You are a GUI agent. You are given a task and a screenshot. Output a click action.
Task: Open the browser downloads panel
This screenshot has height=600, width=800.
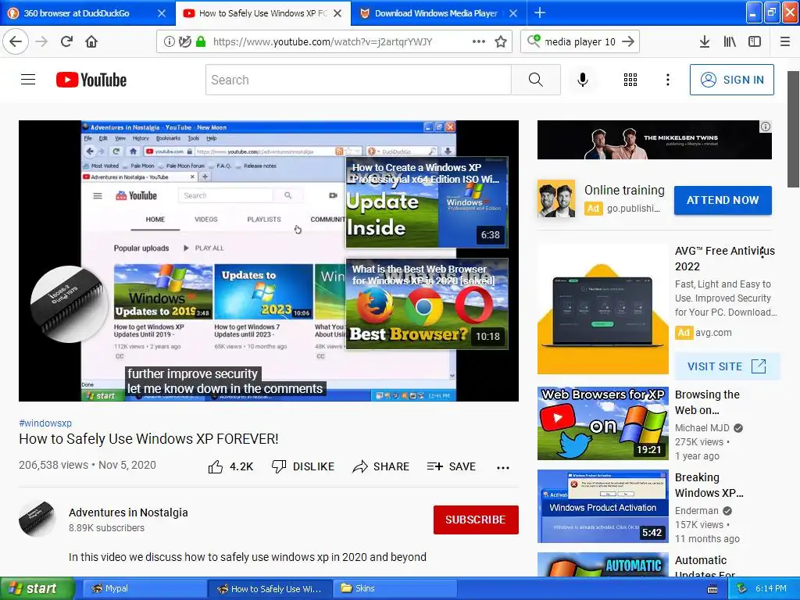point(705,42)
